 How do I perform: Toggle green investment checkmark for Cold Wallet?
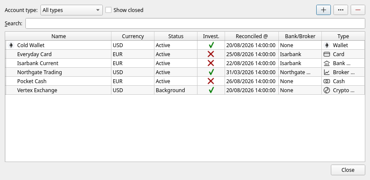coord(211,45)
